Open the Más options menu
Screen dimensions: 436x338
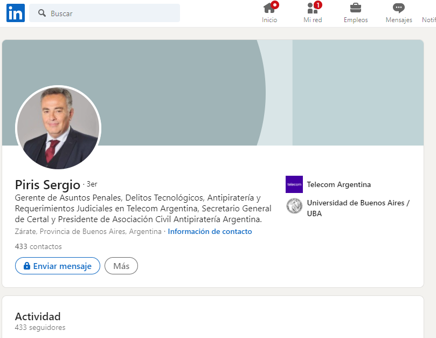[121, 266]
